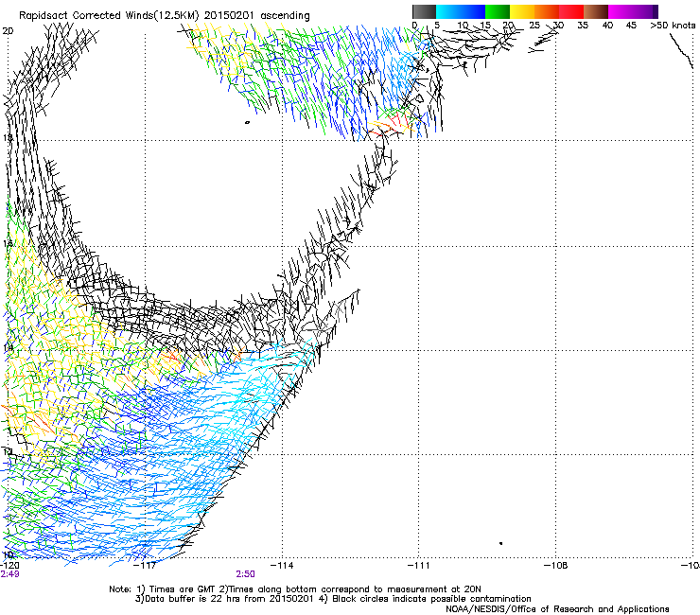Click the purple 45-50 knots legend segment
Screen dimensions: 700x615
tap(645, 11)
